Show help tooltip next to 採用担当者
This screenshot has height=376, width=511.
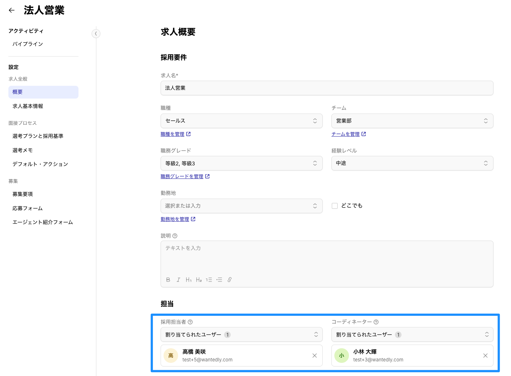(x=190, y=322)
